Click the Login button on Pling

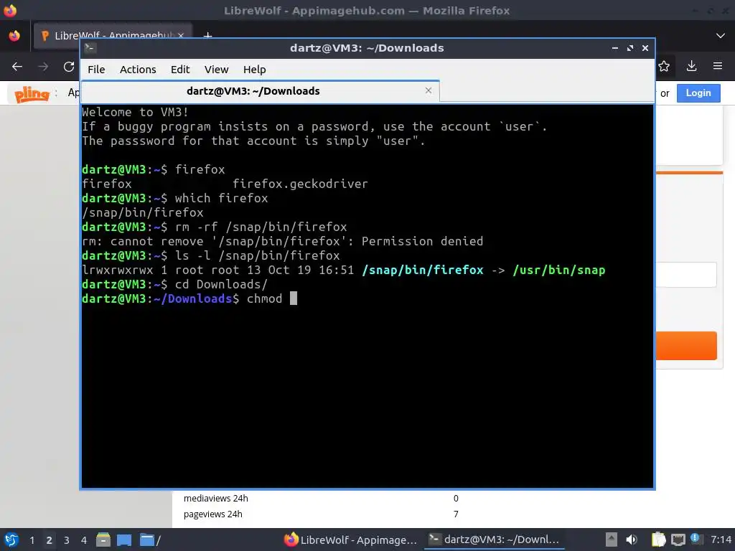coord(698,93)
